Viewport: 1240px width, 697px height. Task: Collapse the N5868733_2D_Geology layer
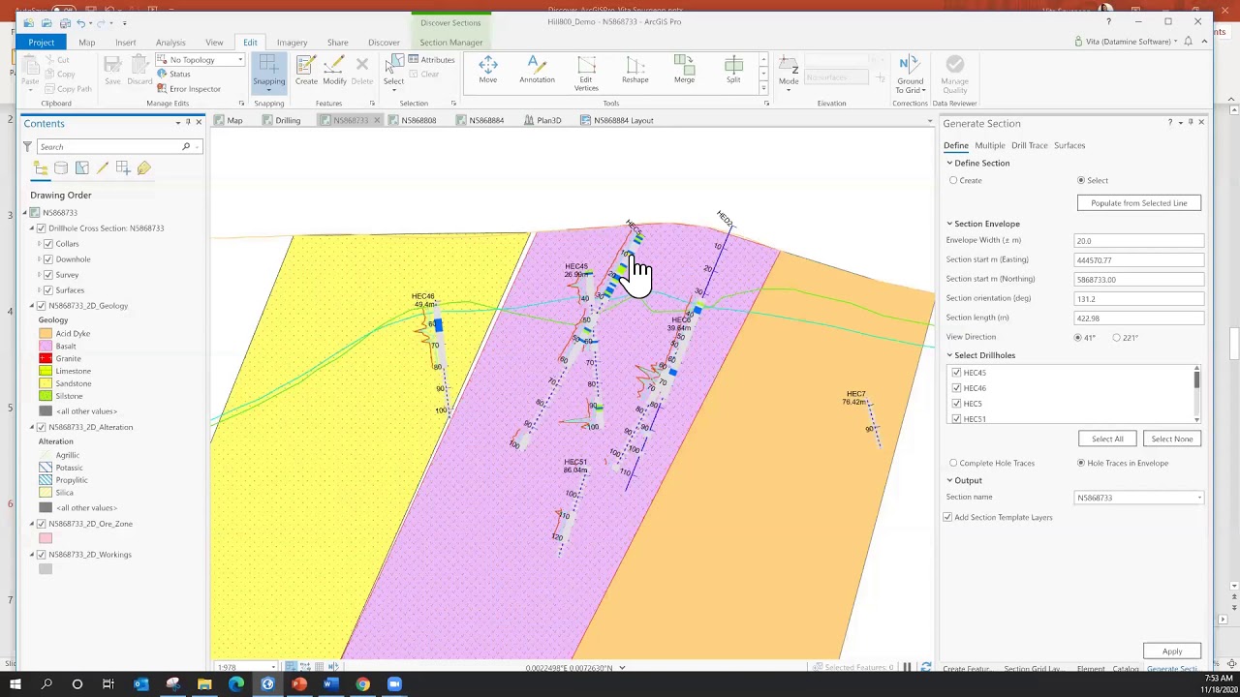click(31, 306)
